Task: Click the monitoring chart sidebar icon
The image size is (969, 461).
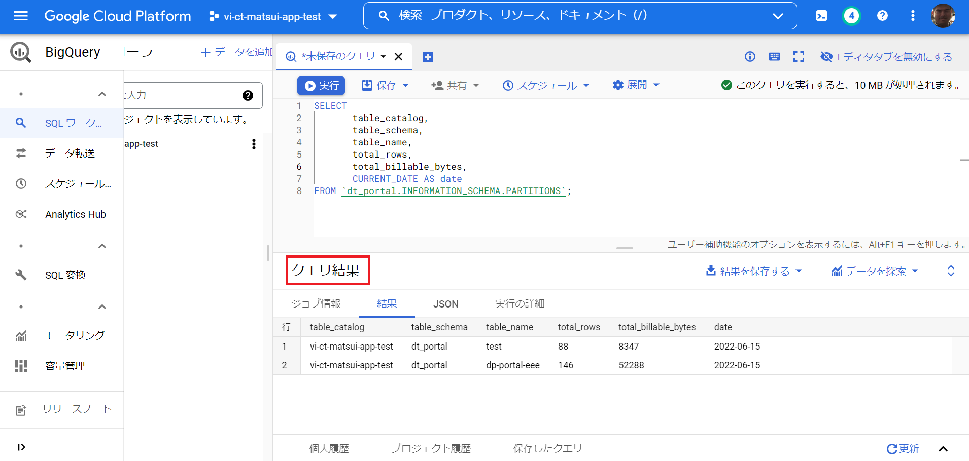Action: pyautogui.click(x=21, y=335)
